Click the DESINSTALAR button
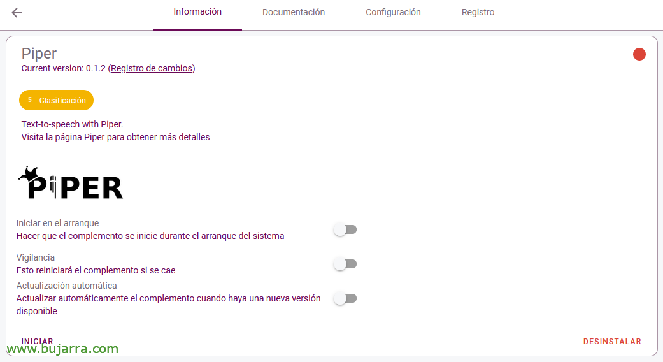 coord(612,341)
